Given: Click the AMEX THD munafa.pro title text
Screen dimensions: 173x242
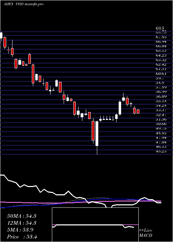Looking at the screenshot, I should pos(23,4).
